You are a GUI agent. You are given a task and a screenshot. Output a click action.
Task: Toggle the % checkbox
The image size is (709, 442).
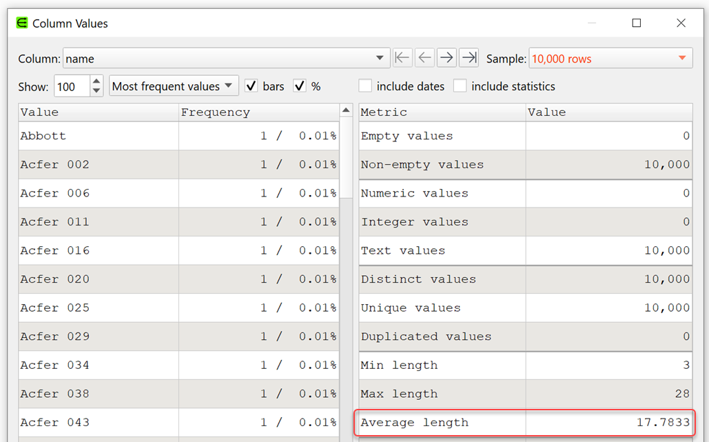(x=300, y=86)
